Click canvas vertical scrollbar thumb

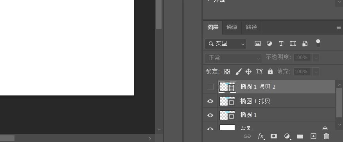(159, 14)
